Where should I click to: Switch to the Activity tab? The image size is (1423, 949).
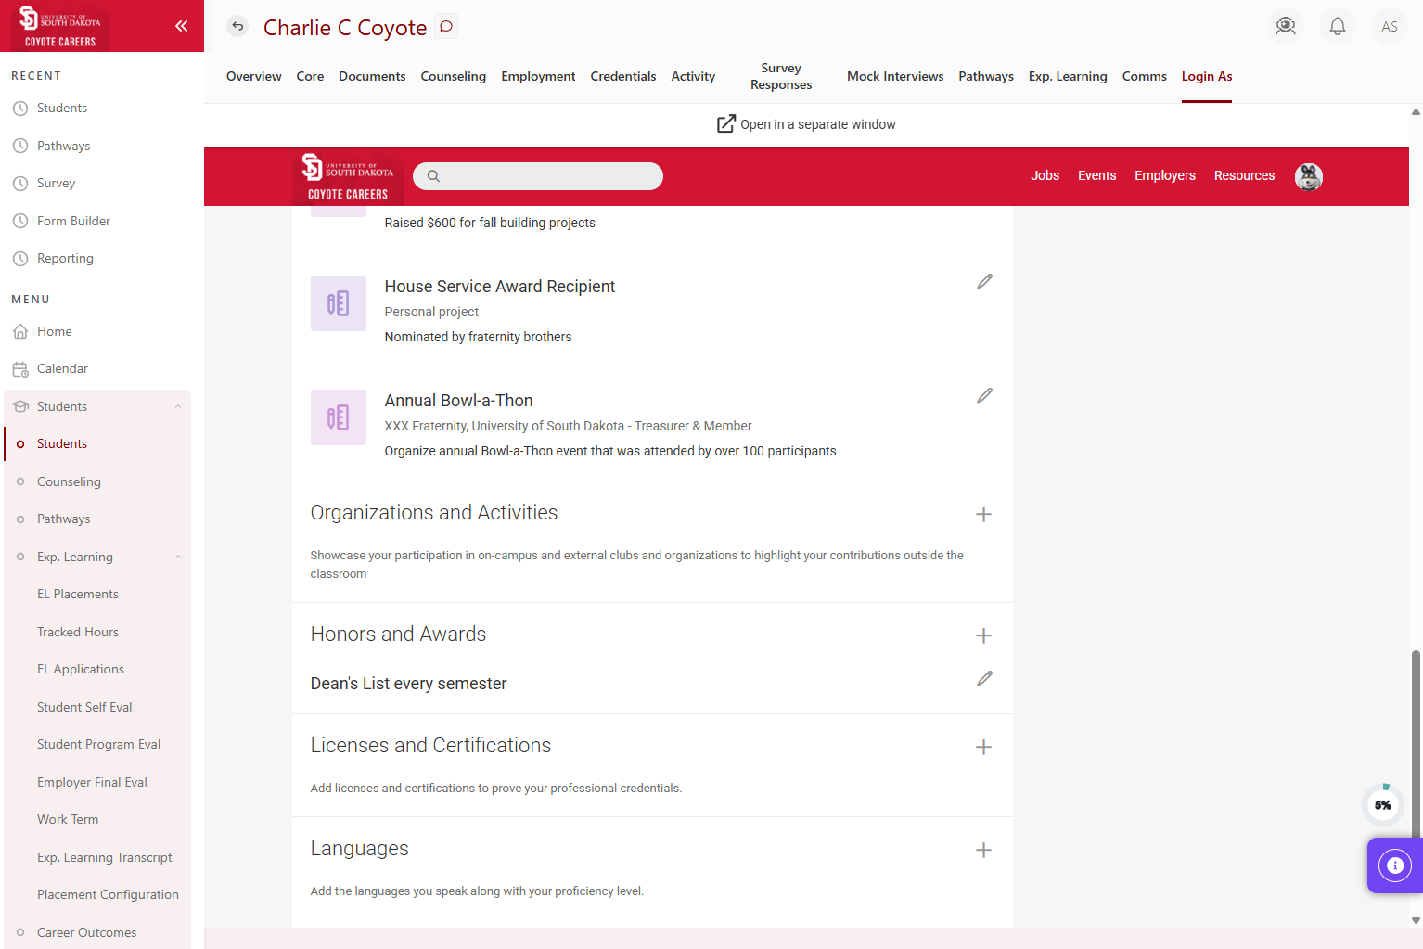pyautogui.click(x=693, y=76)
